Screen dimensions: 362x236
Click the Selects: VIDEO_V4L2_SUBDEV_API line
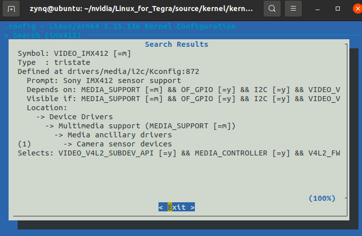click(179, 153)
